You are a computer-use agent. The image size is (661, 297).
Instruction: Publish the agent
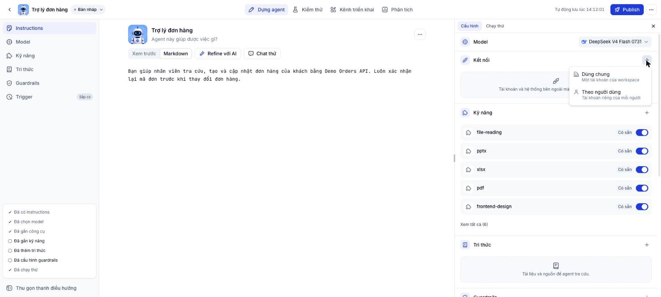point(627,10)
